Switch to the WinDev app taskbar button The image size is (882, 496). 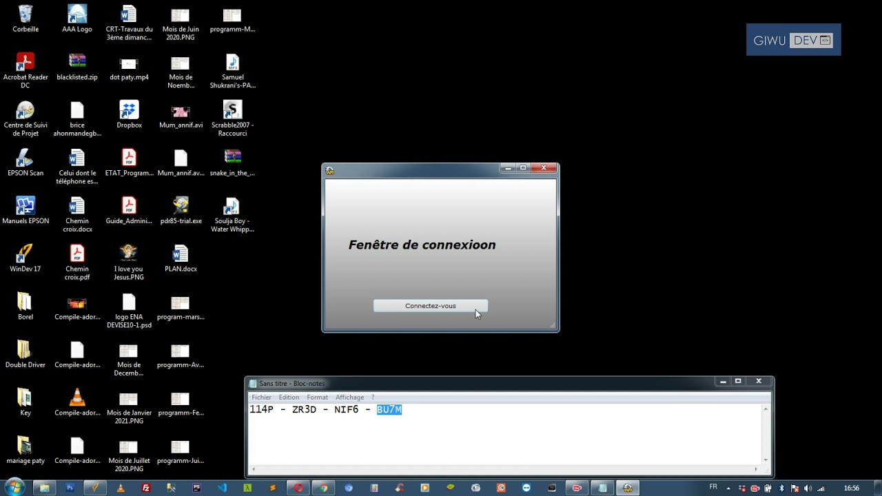[x=628, y=488]
